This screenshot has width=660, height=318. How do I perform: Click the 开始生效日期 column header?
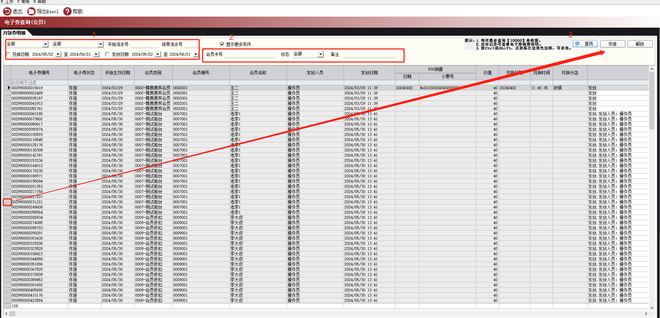point(118,73)
